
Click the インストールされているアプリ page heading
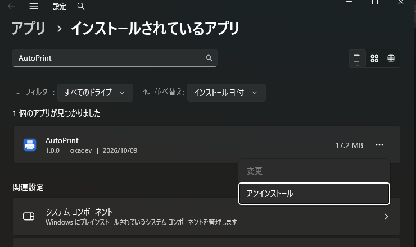[x=155, y=29]
